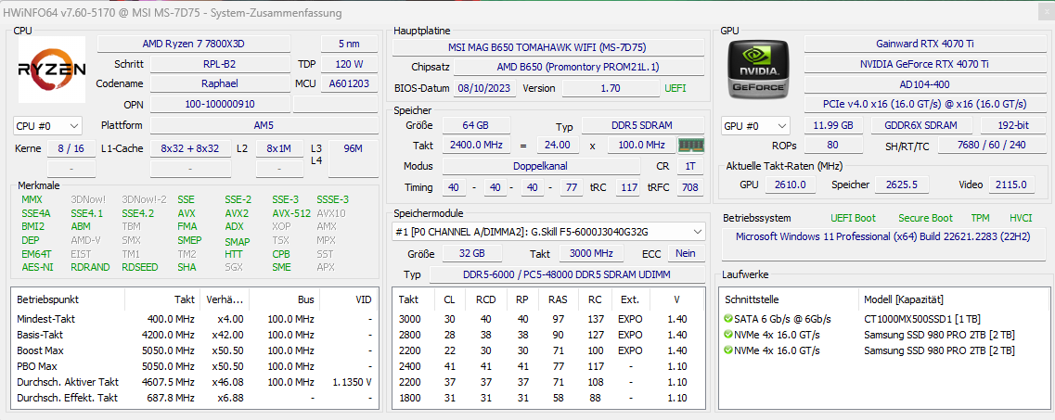Screen dimensions: 1055x420
Task: Click the Raphael codename value
Action: point(220,84)
